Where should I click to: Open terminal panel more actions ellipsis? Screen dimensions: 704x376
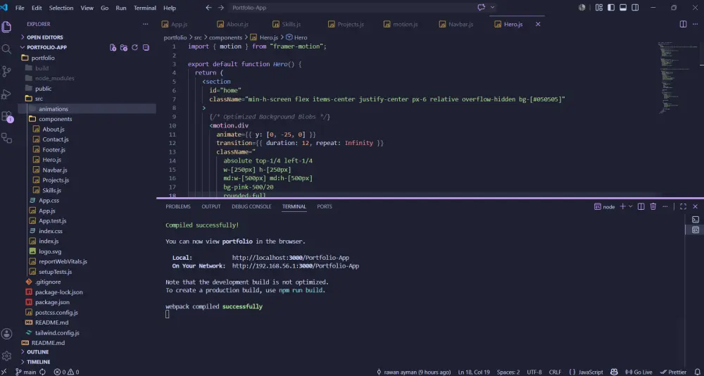pos(665,206)
